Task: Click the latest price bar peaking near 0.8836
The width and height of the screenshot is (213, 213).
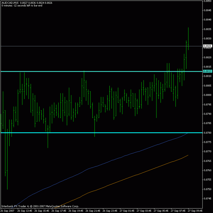Action: click(x=188, y=39)
